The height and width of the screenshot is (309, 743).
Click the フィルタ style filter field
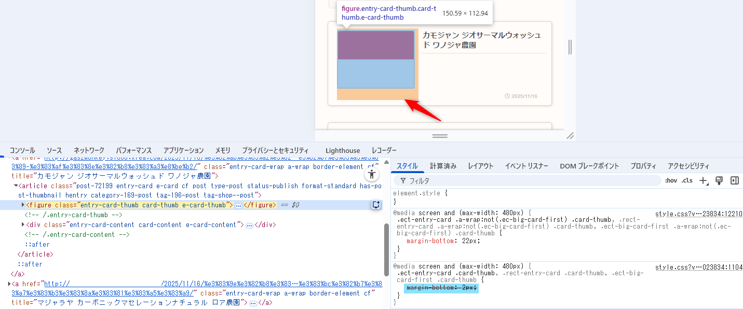point(527,180)
